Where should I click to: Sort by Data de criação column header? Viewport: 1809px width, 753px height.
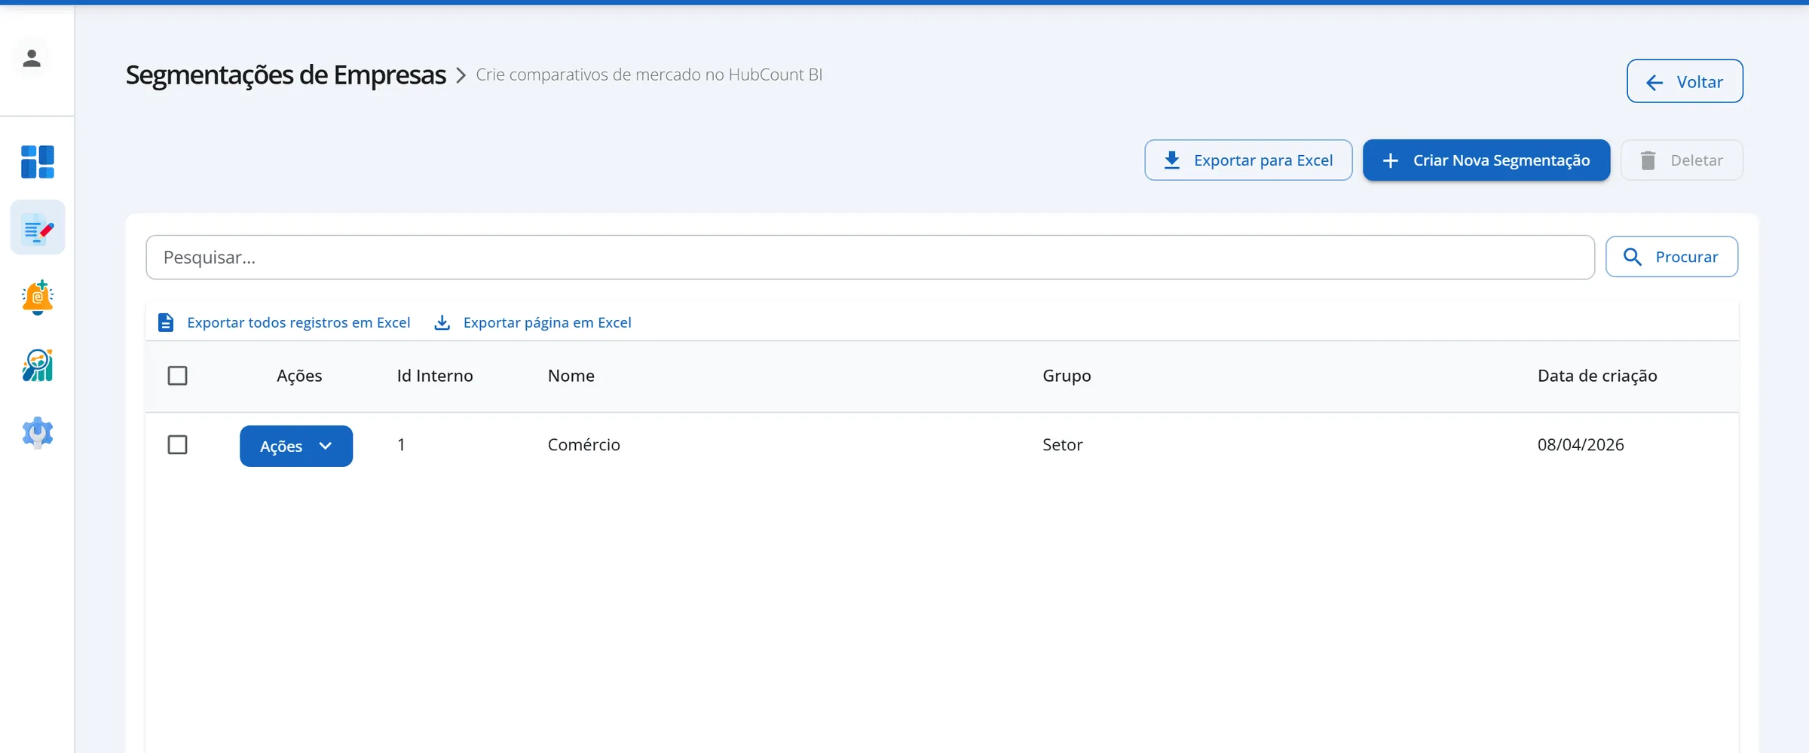[x=1597, y=376]
